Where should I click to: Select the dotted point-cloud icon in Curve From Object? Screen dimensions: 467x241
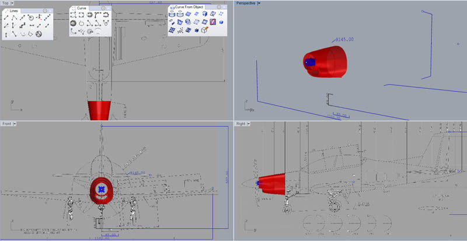(181, 30)
